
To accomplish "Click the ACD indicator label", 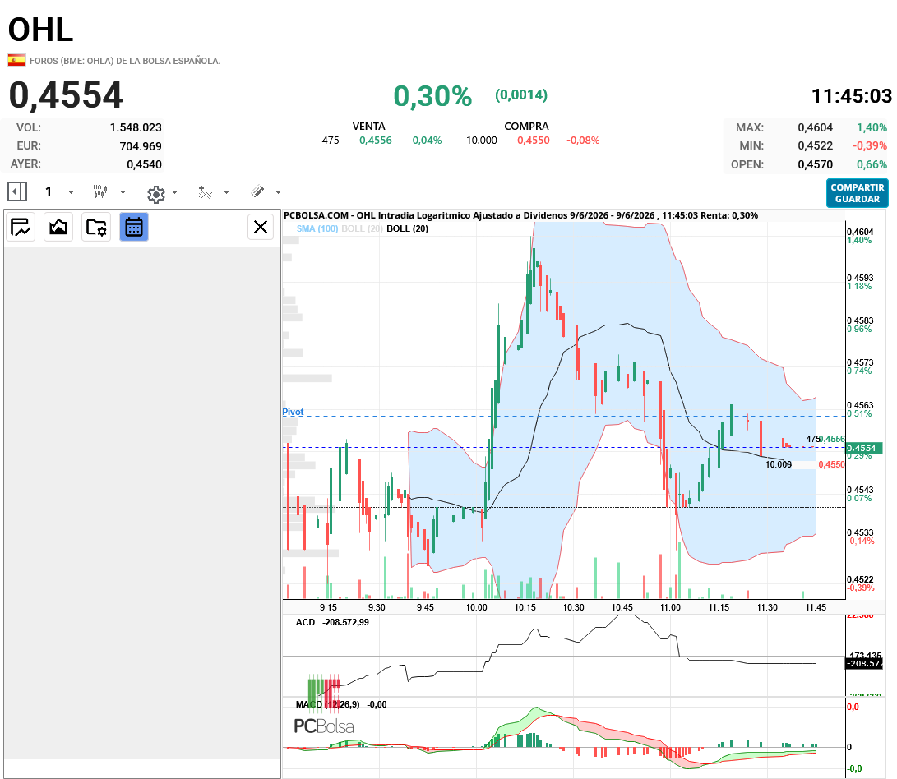I will 306,622.
